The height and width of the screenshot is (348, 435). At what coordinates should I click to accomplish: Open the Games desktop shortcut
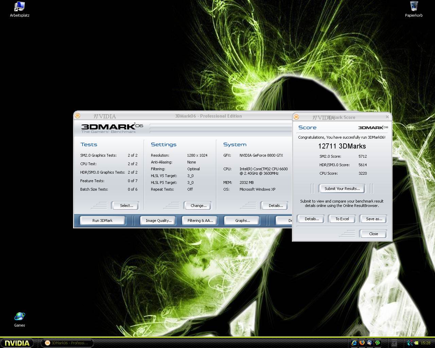19,319
